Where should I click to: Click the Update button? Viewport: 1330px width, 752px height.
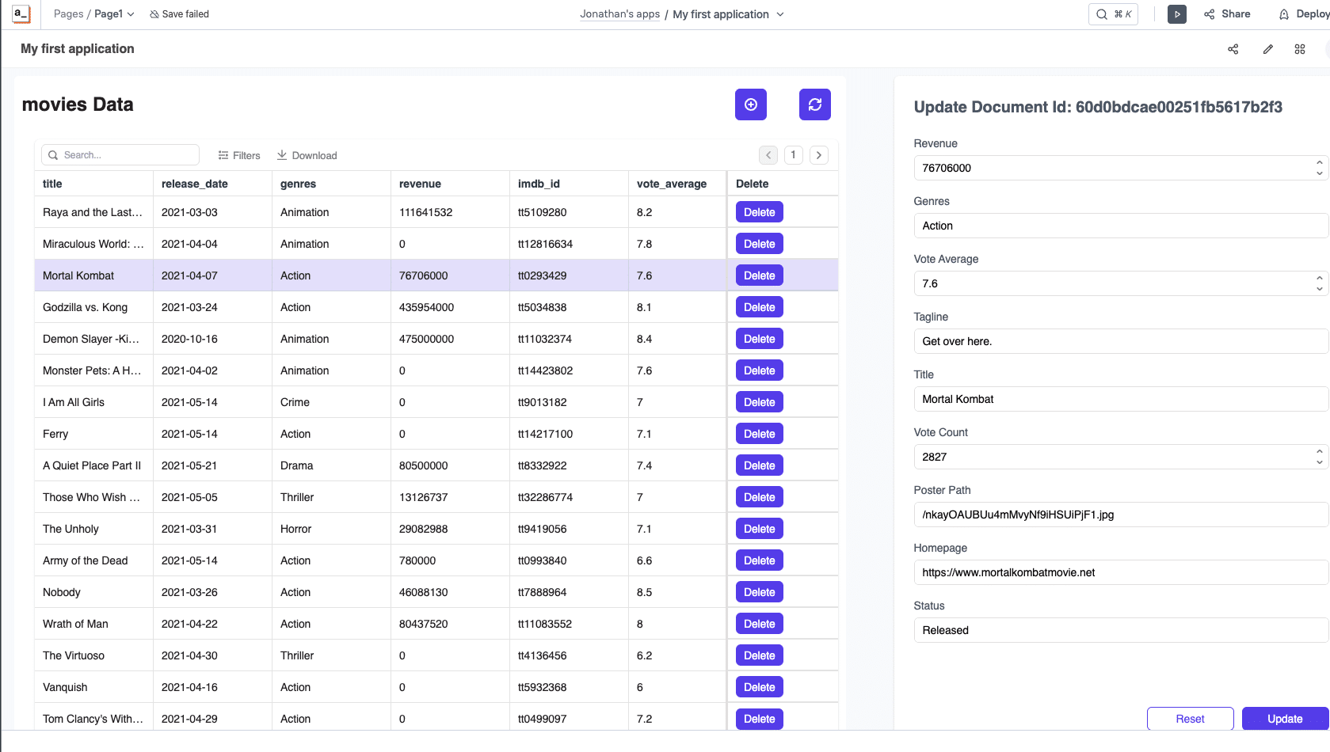[1284, 719]
